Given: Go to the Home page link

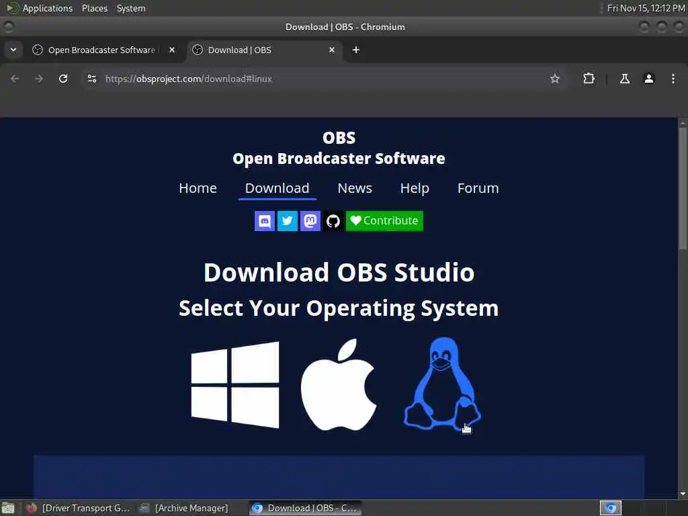Looking at the screenshot, I should click(x=198, y=188).
